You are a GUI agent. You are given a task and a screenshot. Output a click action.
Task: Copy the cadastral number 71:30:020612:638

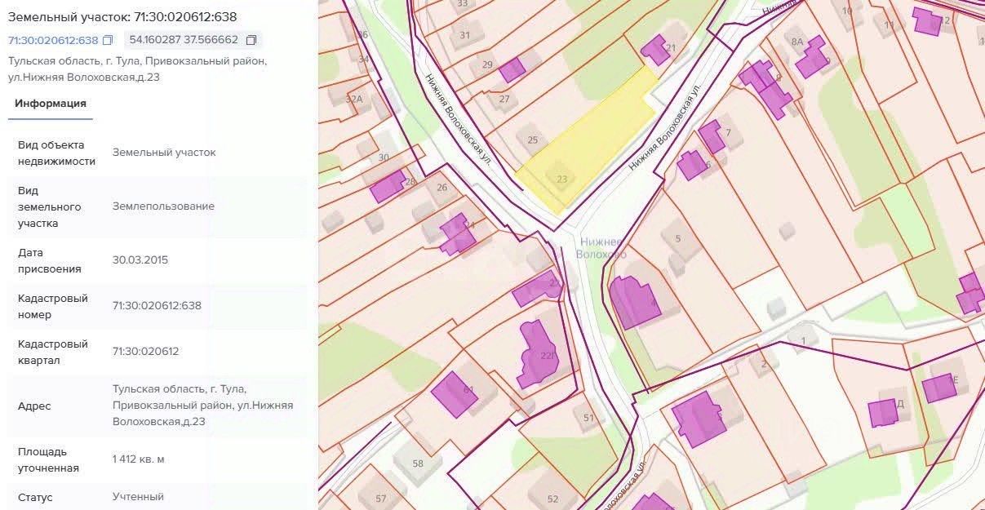[108, 40]
